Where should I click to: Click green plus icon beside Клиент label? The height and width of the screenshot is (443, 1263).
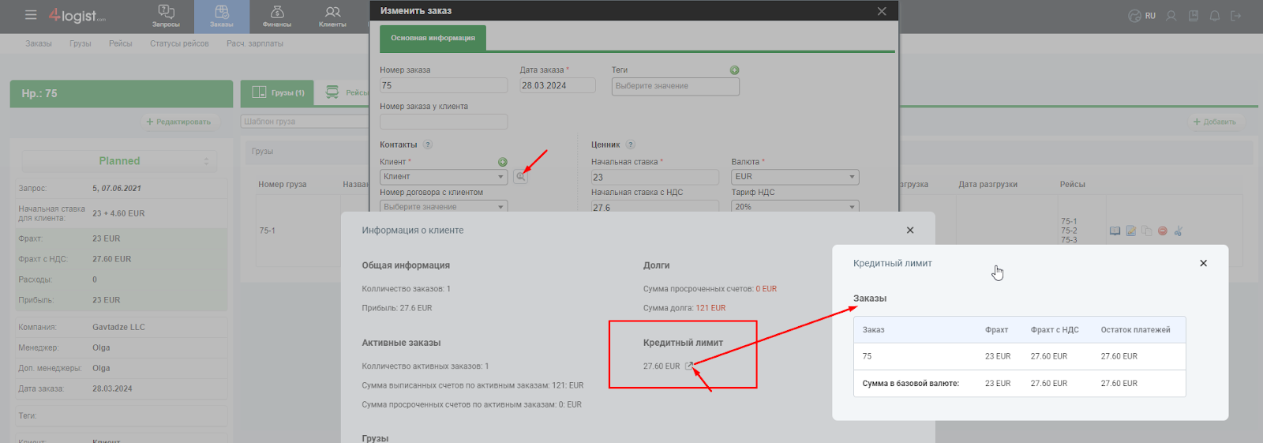tap(502, 162)
